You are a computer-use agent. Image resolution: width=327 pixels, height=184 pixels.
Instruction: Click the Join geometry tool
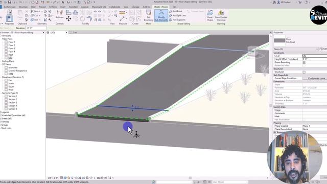click(x=34, y=20)
